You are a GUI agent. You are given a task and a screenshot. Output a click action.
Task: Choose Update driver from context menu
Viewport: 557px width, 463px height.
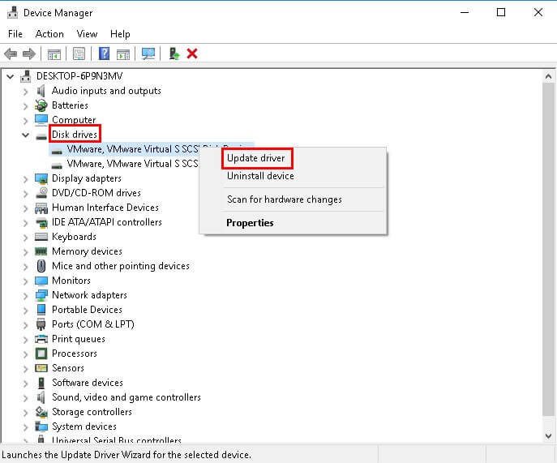pos(255,158)
